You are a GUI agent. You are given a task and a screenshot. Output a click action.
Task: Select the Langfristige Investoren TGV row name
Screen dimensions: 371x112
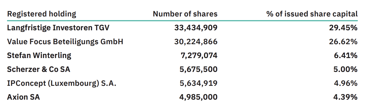(58, 28)
